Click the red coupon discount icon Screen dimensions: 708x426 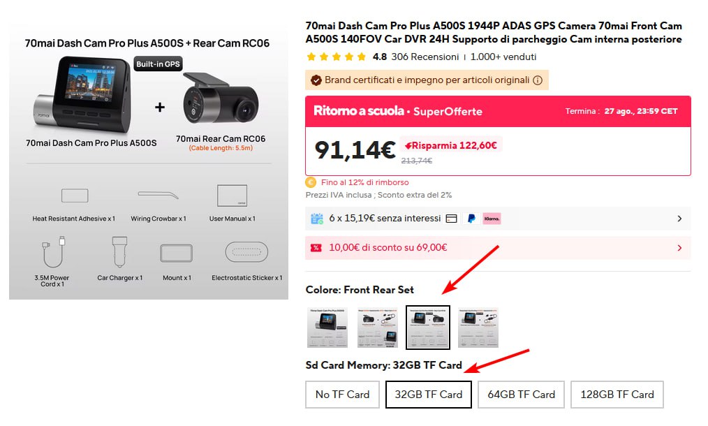point(316,247)
